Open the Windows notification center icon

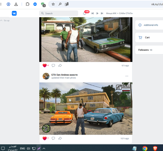3,148
